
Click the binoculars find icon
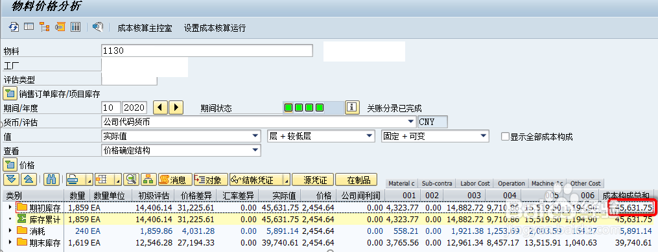click(51, 179)
